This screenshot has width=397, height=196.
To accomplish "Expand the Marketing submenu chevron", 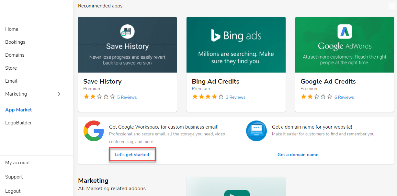I will click(59, 94).
